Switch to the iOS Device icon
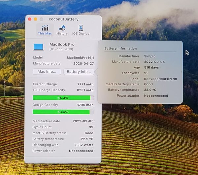The height and width of the screenshot is (175, 198). (x=81, y=28)
